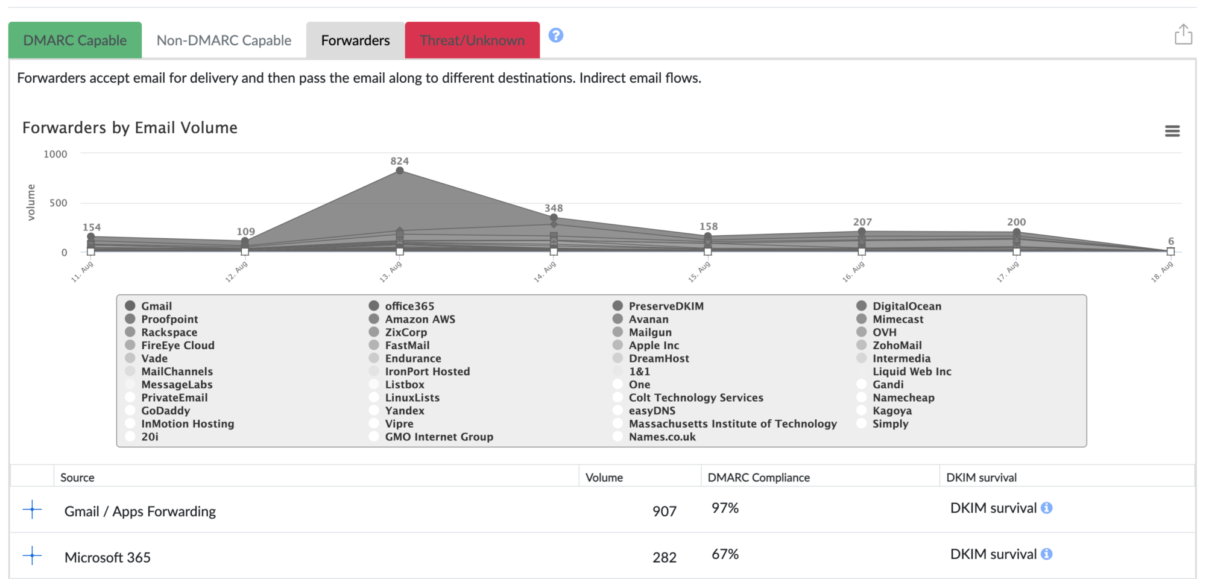Image resolution: width=1206 pixels, height=579 pixels.
Task: Toggle the Yandex legend entry
Action: coord(396,411)
